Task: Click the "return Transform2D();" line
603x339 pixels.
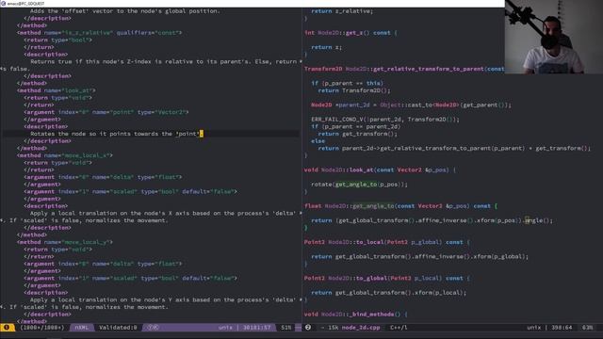Action: [354, 90]
